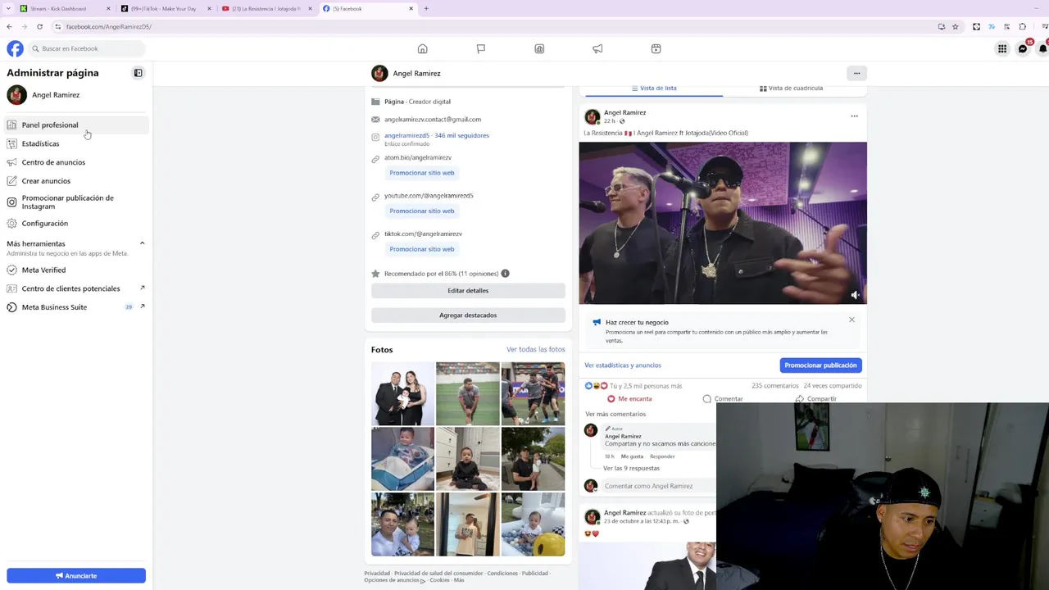Collapse the Administrar página sidebar icon

[139, 73]
